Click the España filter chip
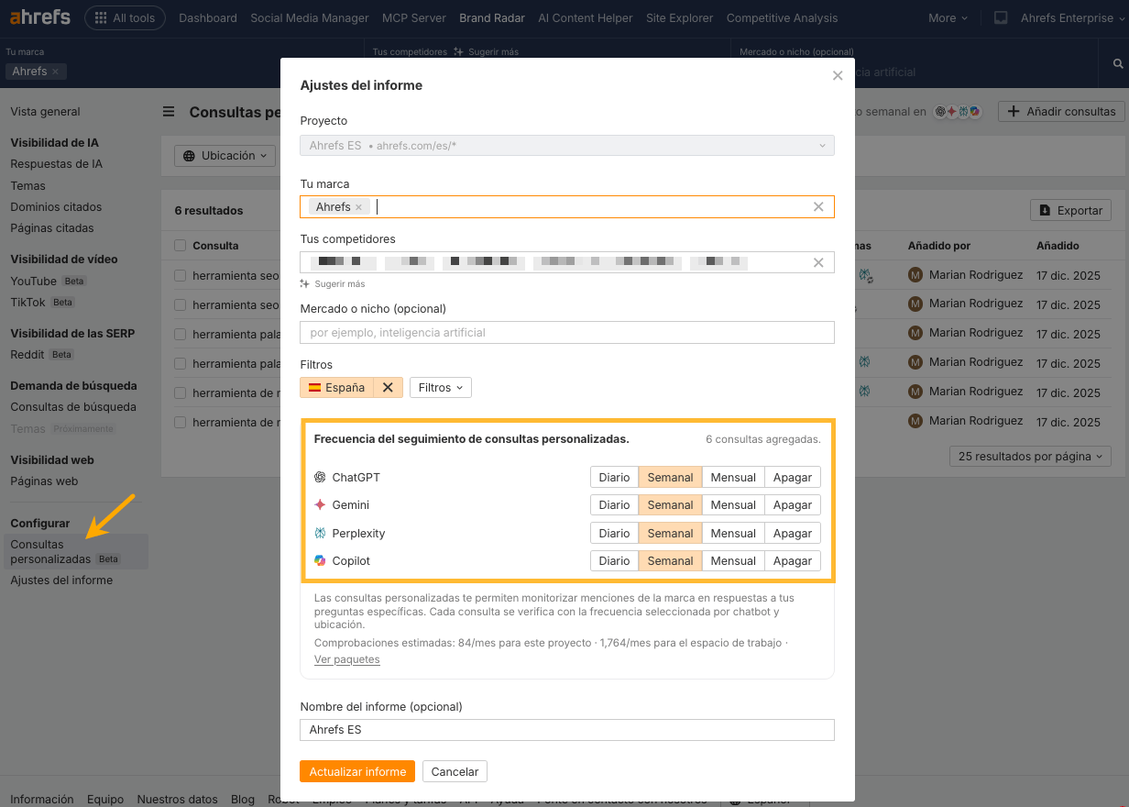 point(336,388)
